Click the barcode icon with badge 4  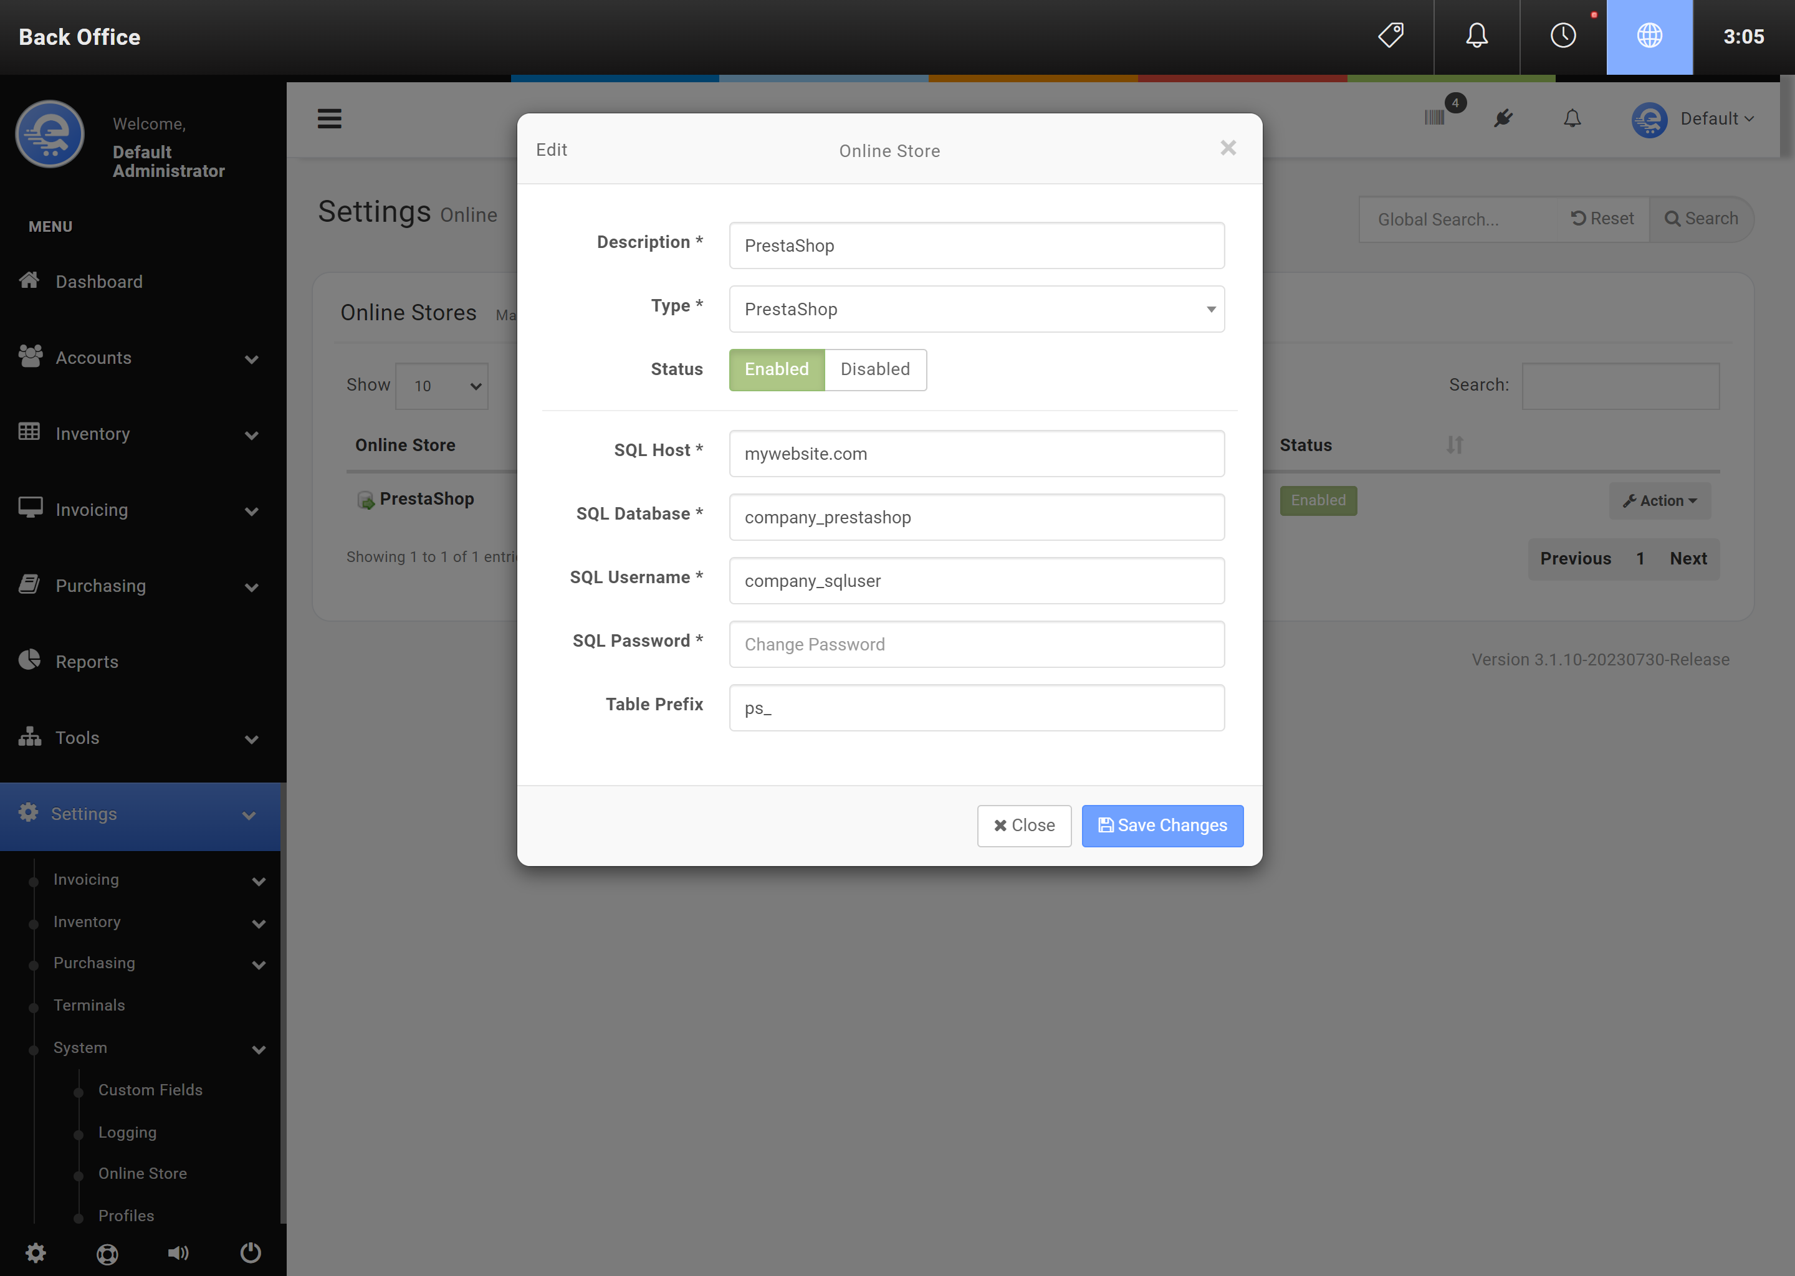[x=1434, y=118]
